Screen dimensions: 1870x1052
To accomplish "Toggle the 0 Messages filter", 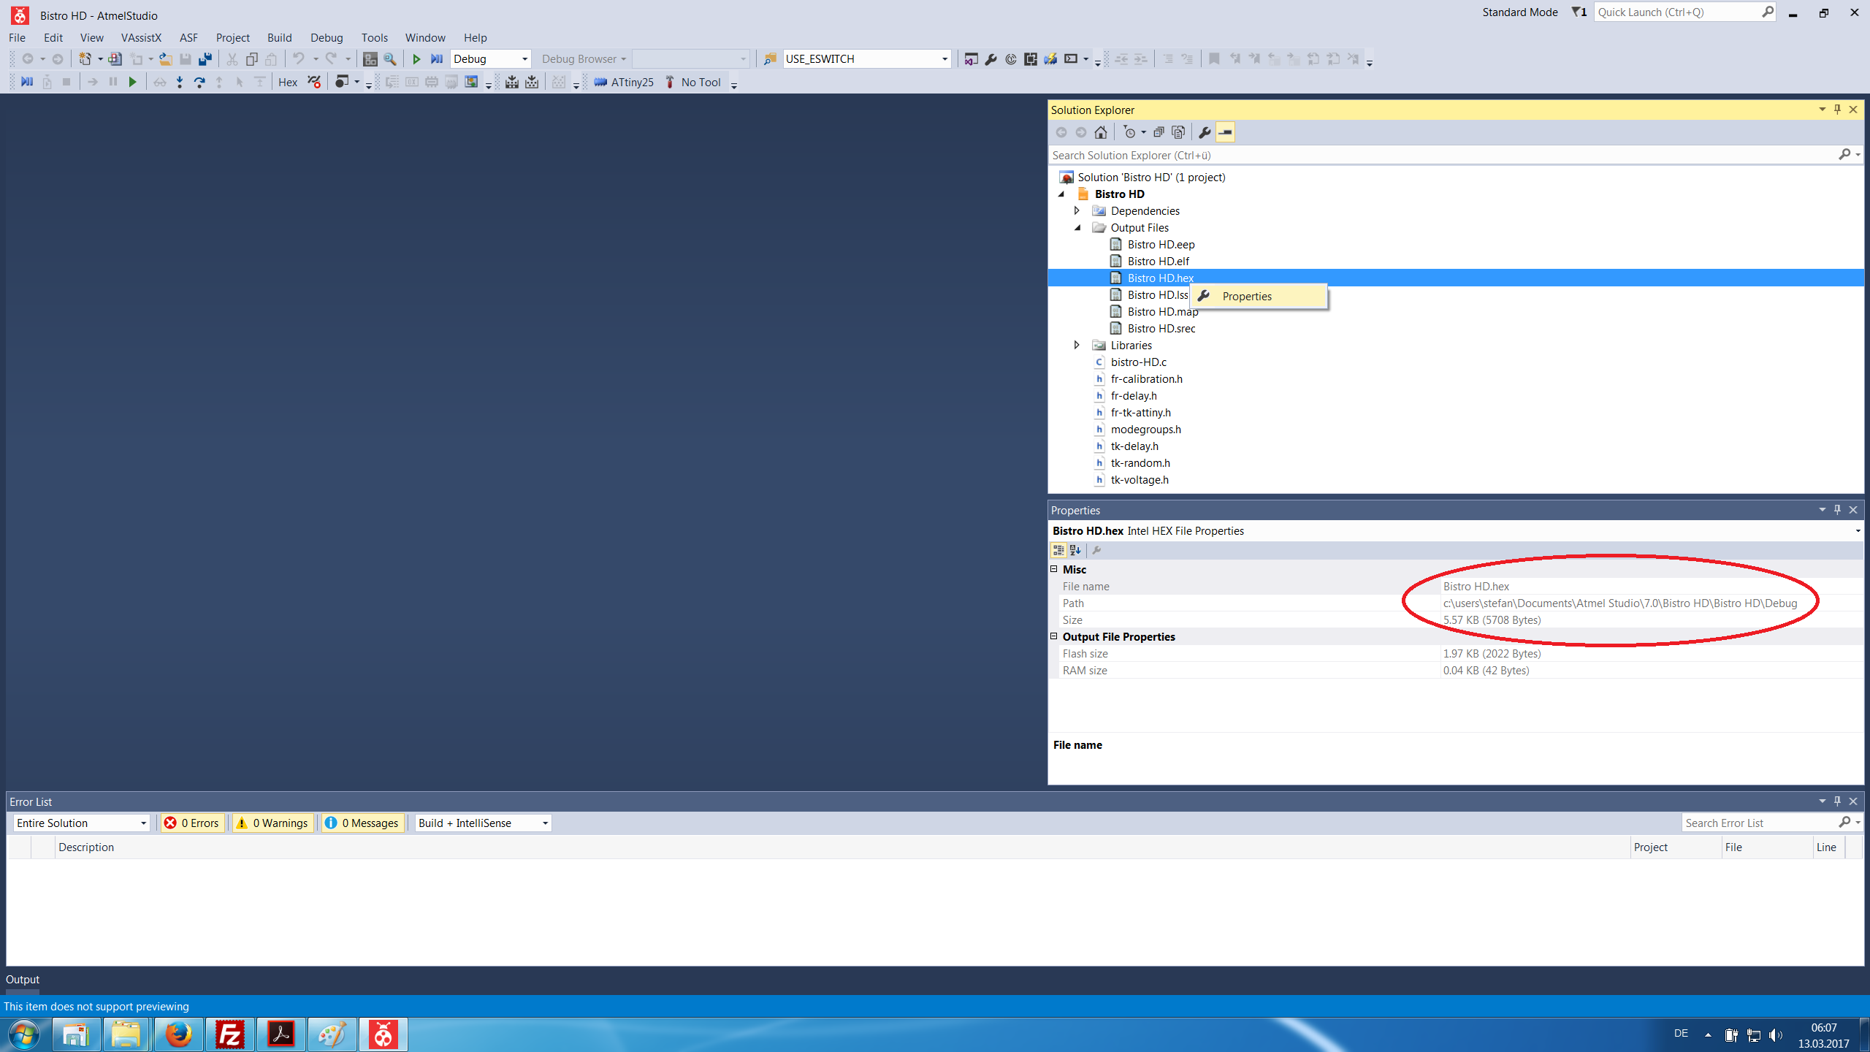I will (x=363, y=823).
